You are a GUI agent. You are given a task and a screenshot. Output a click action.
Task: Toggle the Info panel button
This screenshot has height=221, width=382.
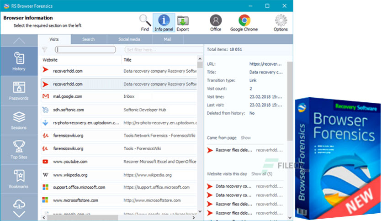pos(164,23)
